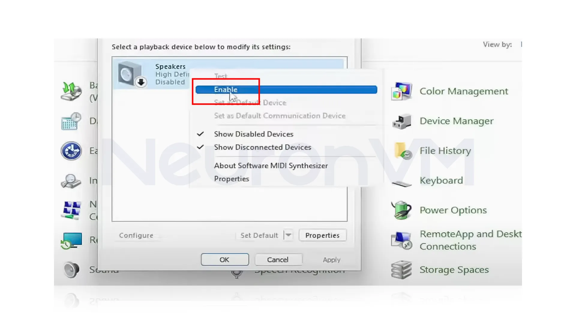This screenshot has width=576, height=324.
Task: Open the Storage Spaces link
Action: point(454,270)
